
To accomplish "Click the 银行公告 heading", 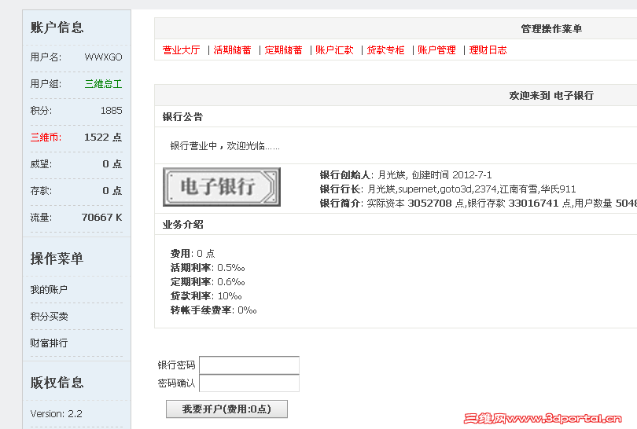I will click(x=182, y=117).
